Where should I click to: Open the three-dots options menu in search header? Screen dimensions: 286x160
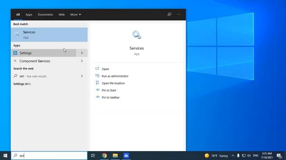(179, 15)
